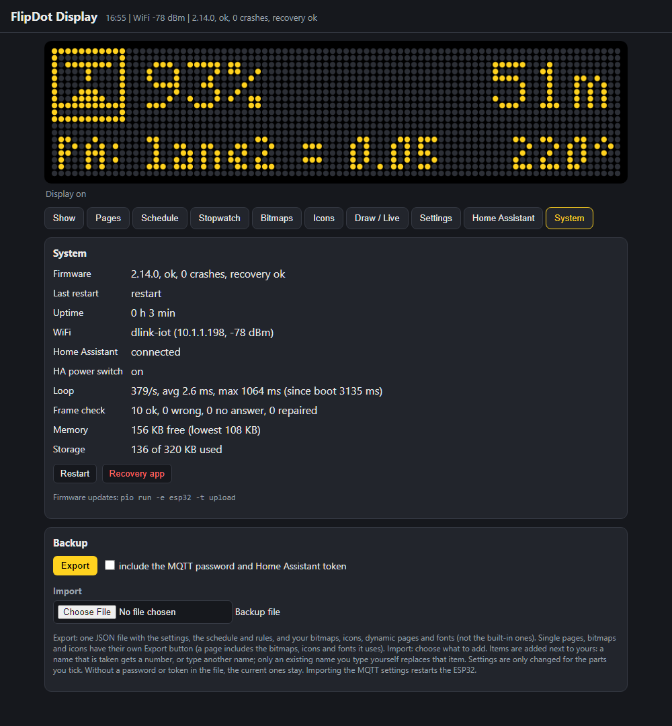Click the "HA power switch" row label
This screenshot has width=672, height=726.
(88, 371)
